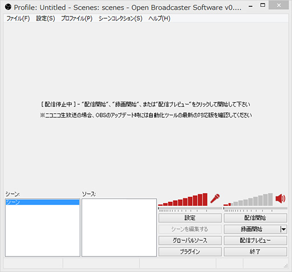Select the シーン item in the scenes list
Screen dimensions: 292x272
click(42, 202)
